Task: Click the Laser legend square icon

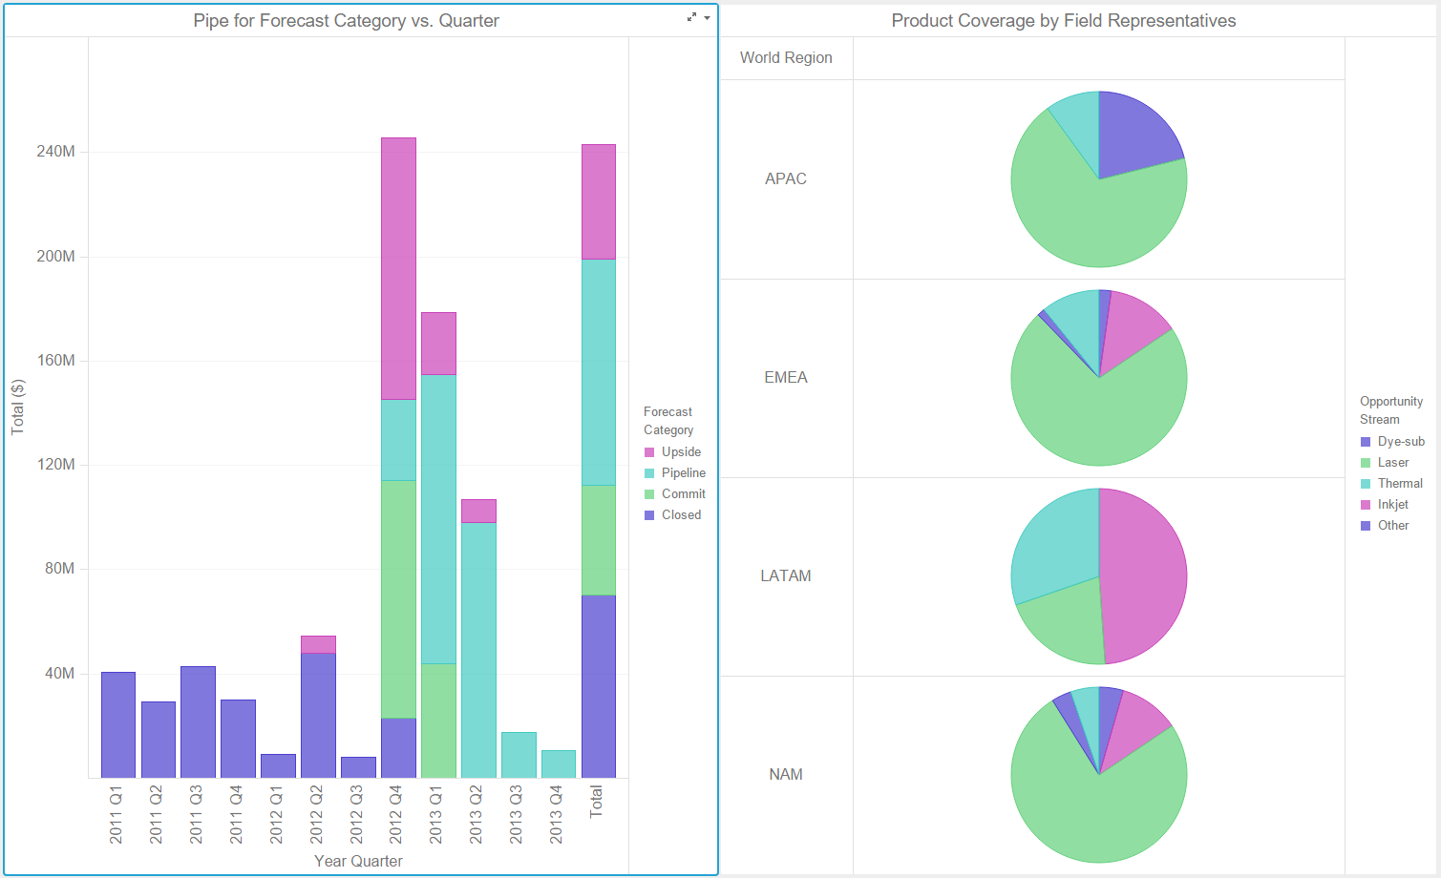Action: coord(1366,463)
